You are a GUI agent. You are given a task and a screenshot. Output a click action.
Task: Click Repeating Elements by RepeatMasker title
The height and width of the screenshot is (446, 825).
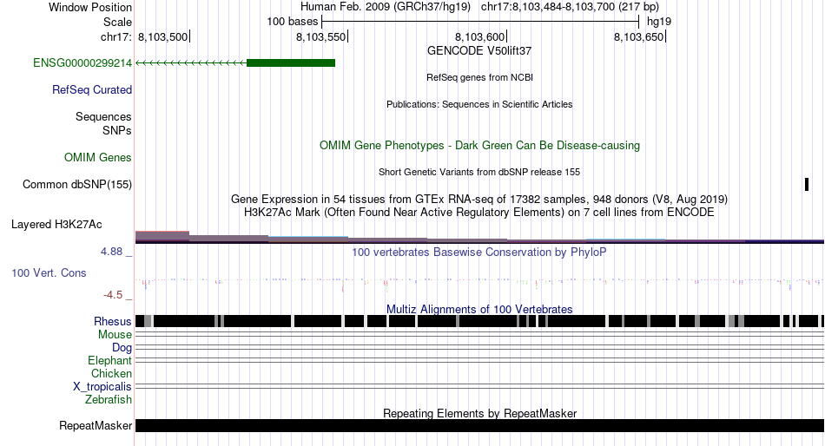(x=479, y=413)
